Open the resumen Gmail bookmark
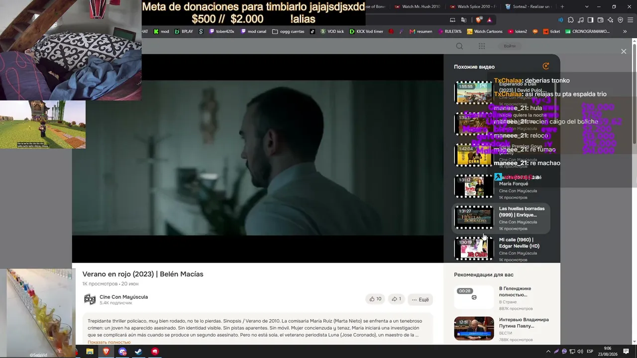This screenshot has width=637, height=358. point(421,31)
